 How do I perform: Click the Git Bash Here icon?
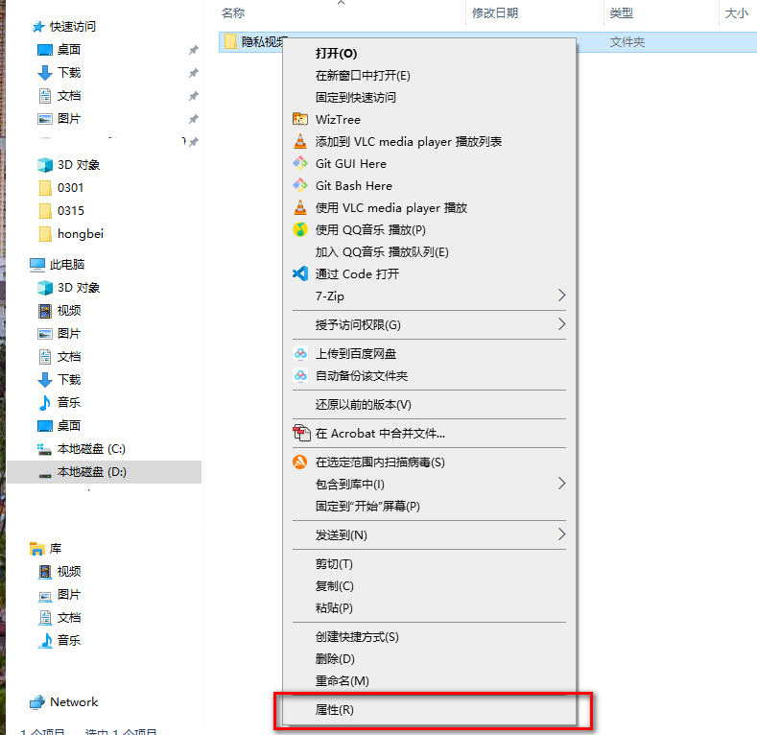pos(300,185)
